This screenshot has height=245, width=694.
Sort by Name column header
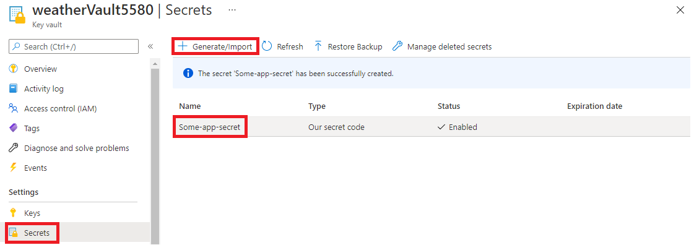tap(190, 106)
